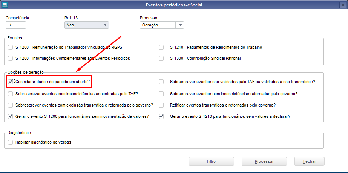The height and width of the screenshot is (173, 348).
Task: Click the Processo label text
Action: (149, 18)
